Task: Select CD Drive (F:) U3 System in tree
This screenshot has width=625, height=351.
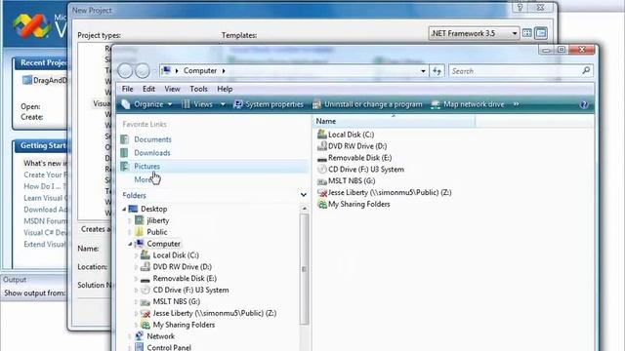Action: (190, 290)
